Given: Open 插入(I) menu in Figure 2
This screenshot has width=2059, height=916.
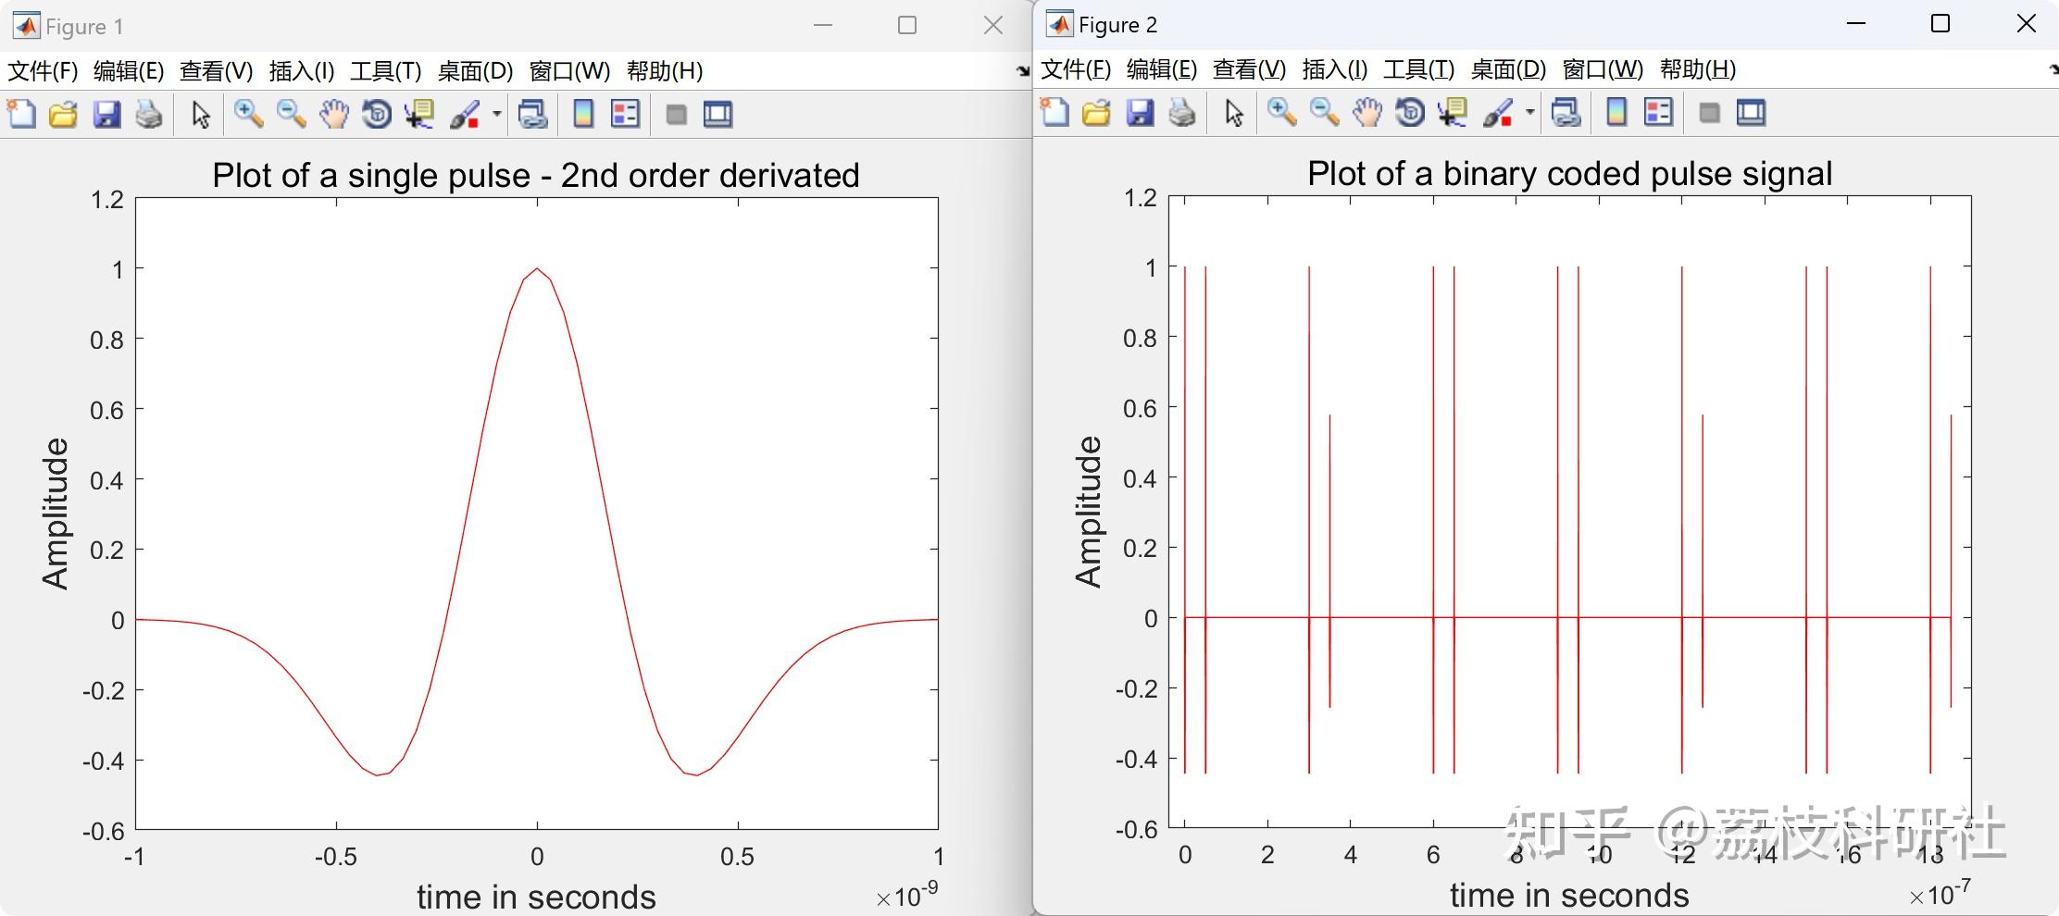Looking at the screenshot, I should [1335, 68].
